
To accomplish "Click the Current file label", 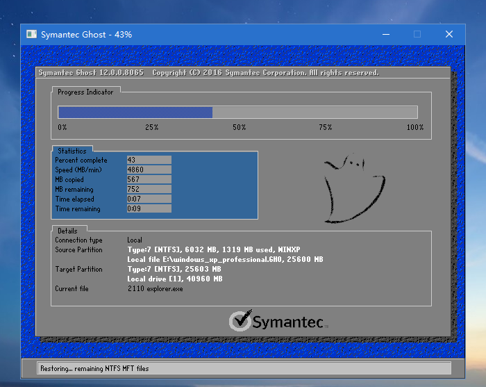I will (72, 289).
